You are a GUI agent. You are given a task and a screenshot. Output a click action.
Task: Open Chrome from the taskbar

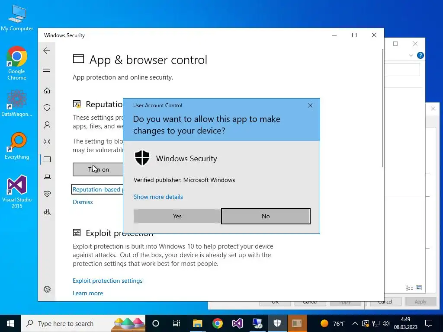pos(217,323)
